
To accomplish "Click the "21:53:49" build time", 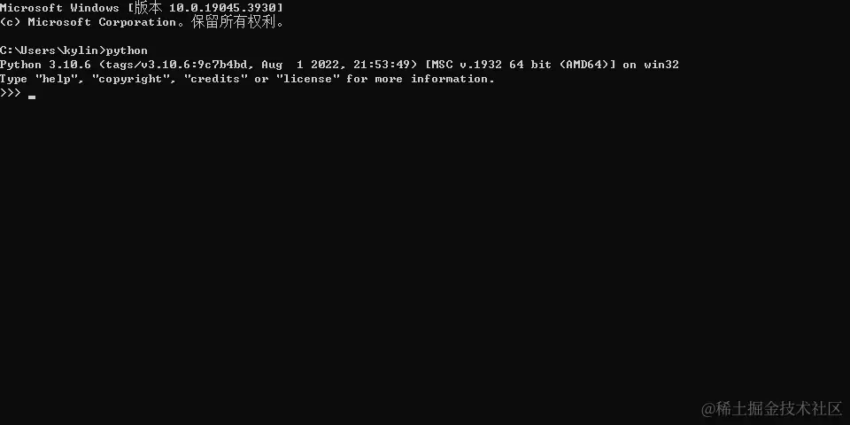I will pos(382,65).
